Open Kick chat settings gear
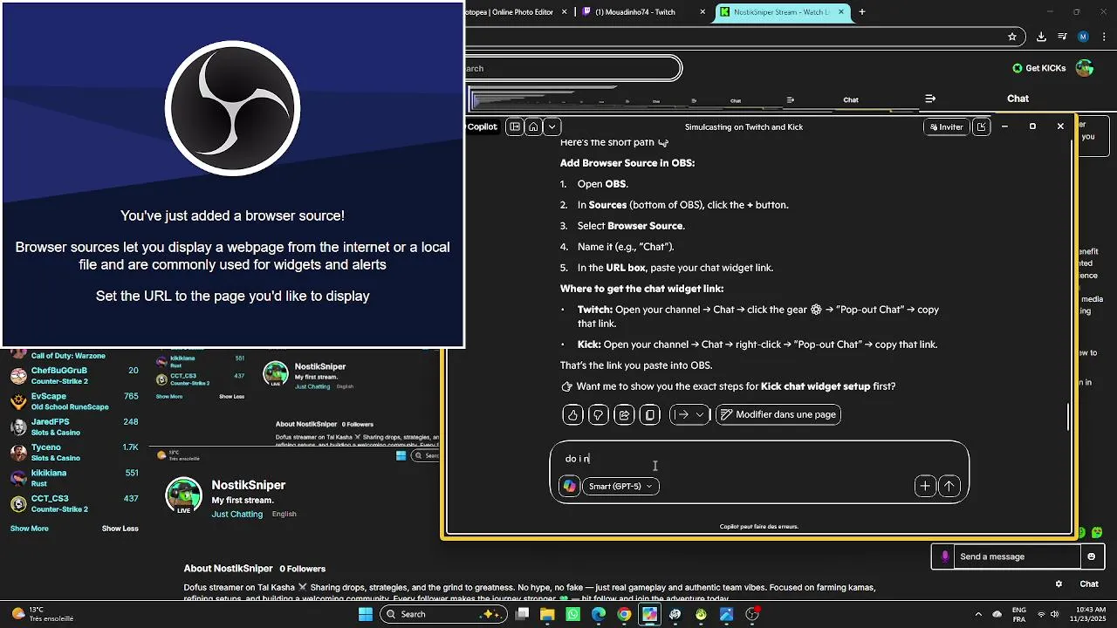Viewport: 1117px width, 628px height. tap(1059, 584)
